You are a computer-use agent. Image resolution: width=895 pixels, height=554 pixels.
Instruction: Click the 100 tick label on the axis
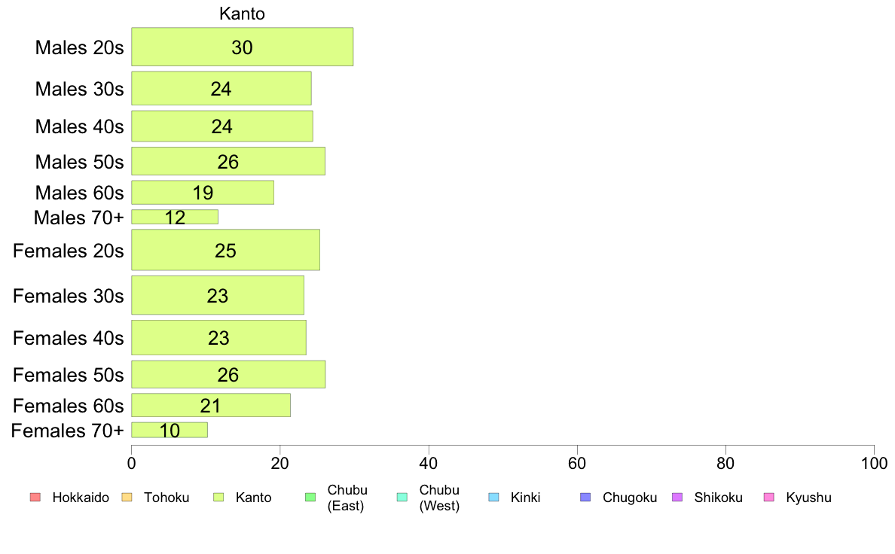click(875, 463)
